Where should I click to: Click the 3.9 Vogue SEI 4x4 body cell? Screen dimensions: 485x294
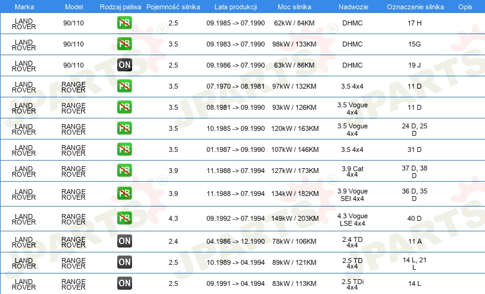tap(352, 195)
